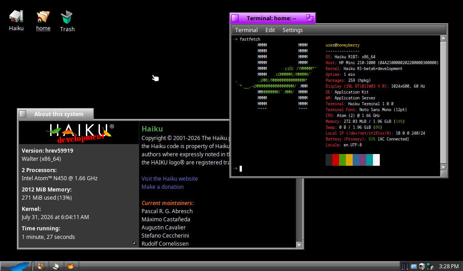Click the CPU: Atom (2) line

pos(353,116)
